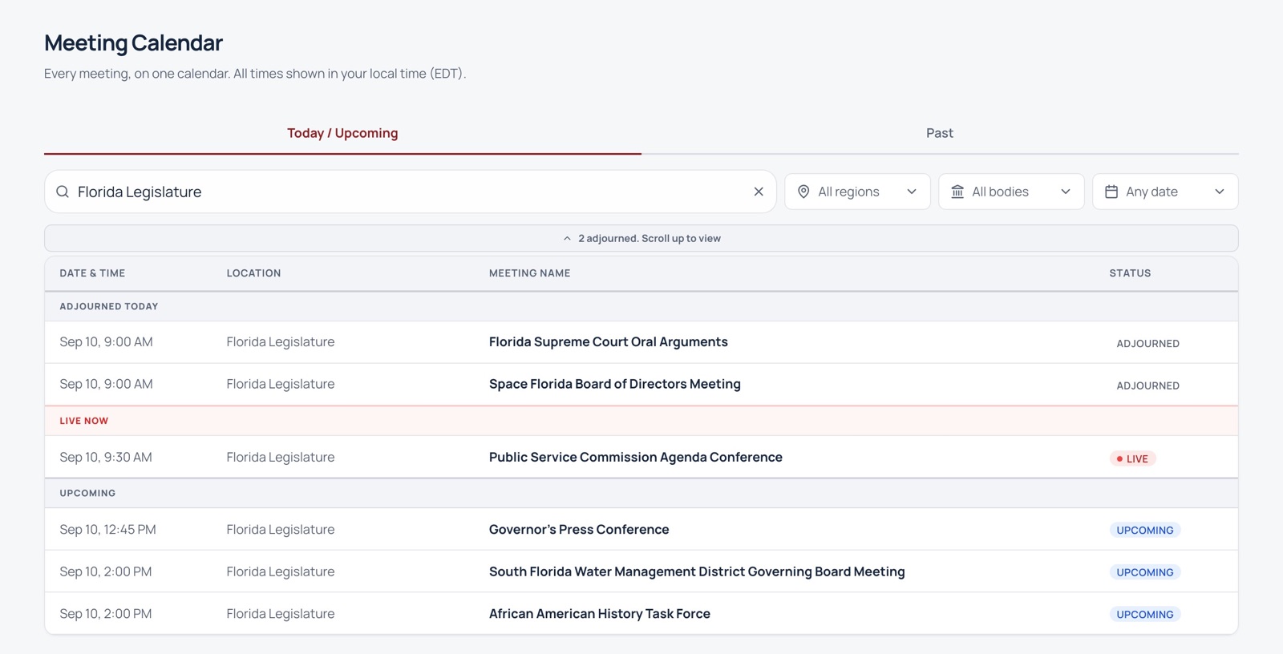Click the LIVE status badge

[x=1132, y=458]
